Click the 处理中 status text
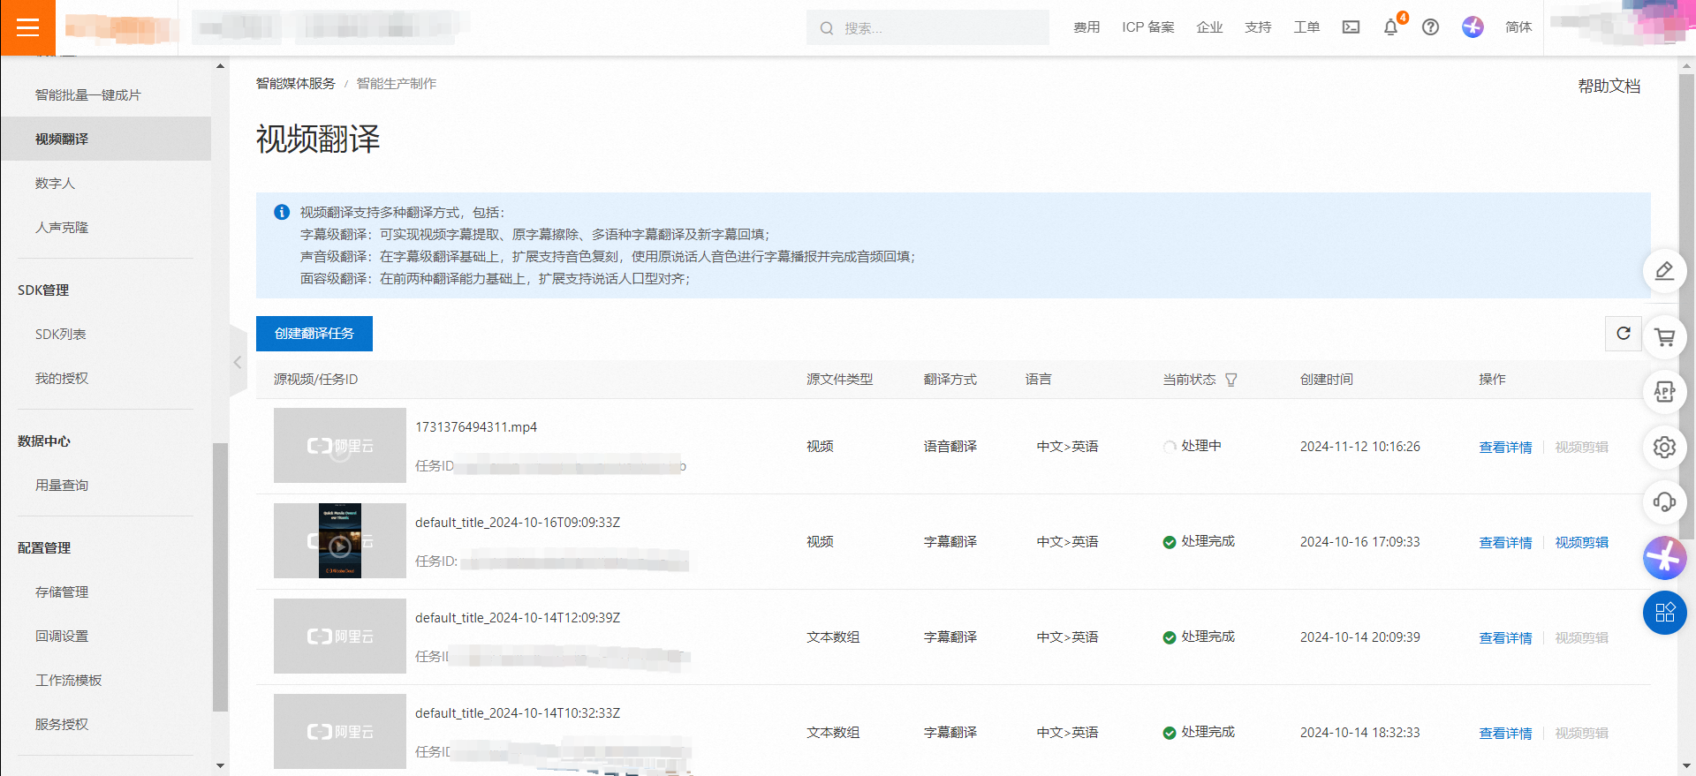This screenshot has width=1696, height=776. (x=1201, y=446)
